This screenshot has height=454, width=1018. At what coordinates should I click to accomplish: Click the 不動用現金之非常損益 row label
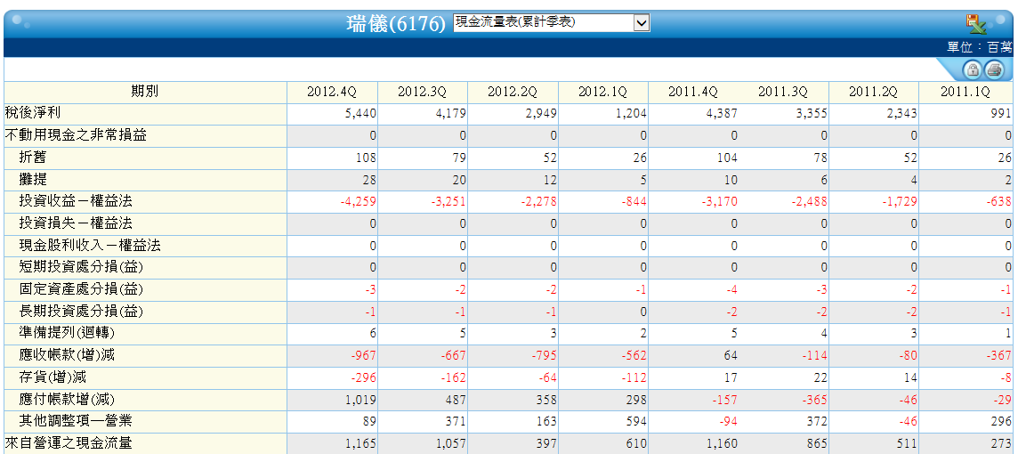(x=76, y=135)
